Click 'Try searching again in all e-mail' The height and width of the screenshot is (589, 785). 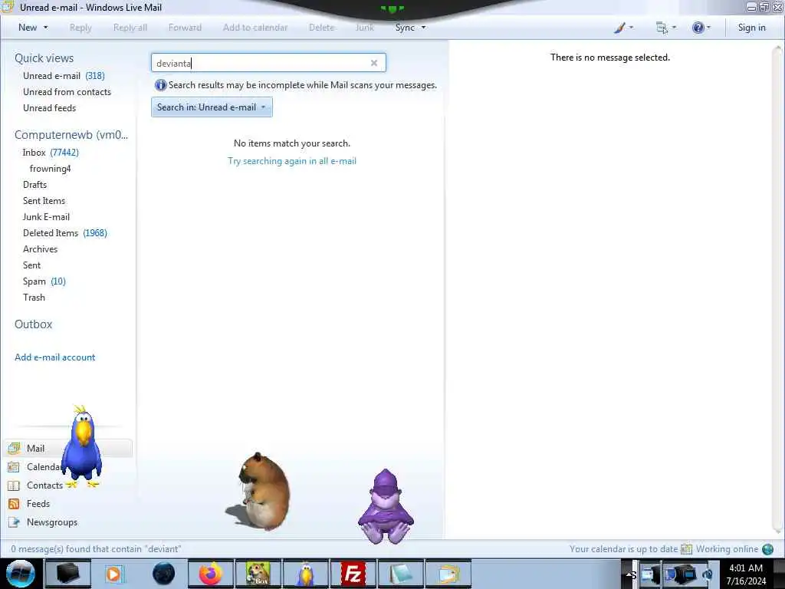[x=292, y=161]
